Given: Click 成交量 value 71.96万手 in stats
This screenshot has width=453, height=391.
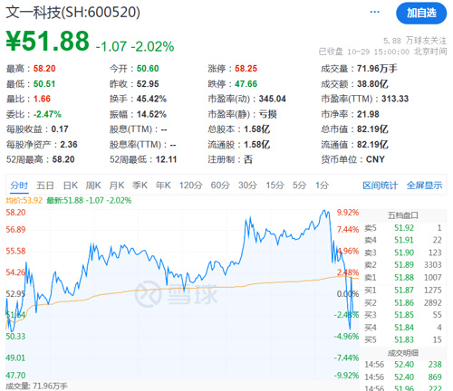Looking at the screenshot, I should (377, 69).
